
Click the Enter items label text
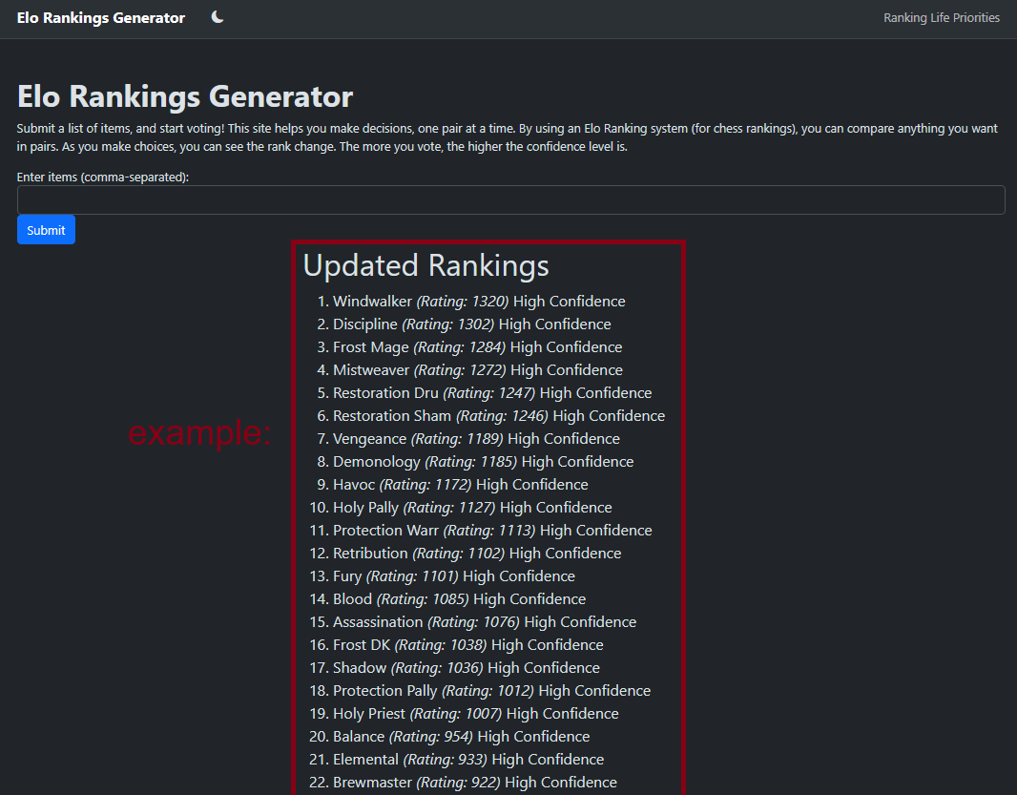pyautogui.click(x=102, y=178)
